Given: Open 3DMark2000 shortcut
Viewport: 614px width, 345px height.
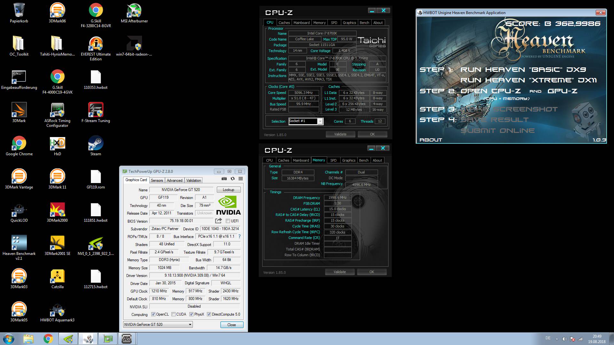Looking at the screenshot, I should 57,212.
